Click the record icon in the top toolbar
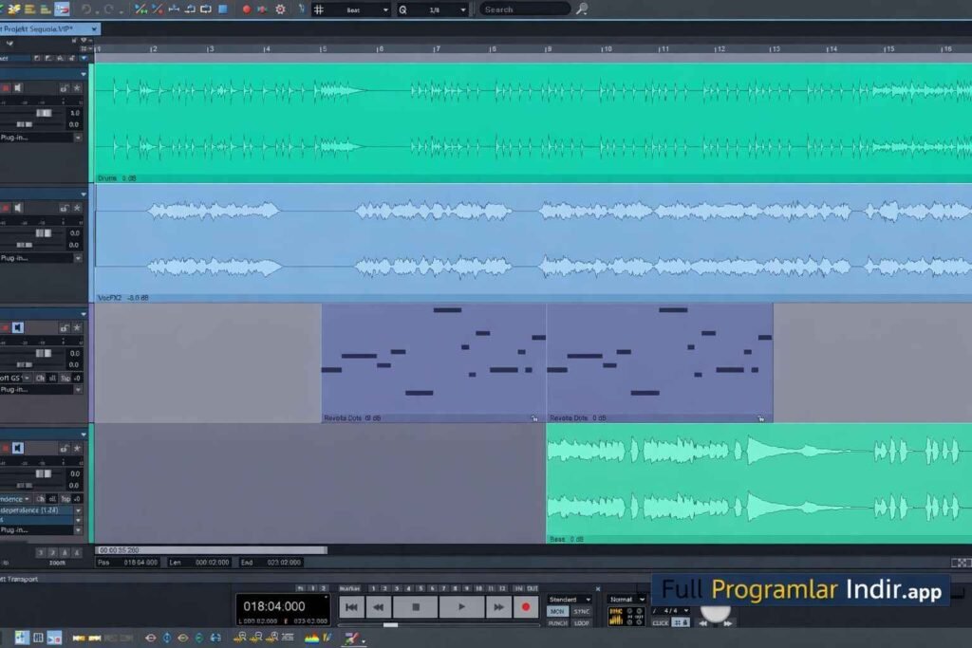972x648 pixels. coord(247,9)
